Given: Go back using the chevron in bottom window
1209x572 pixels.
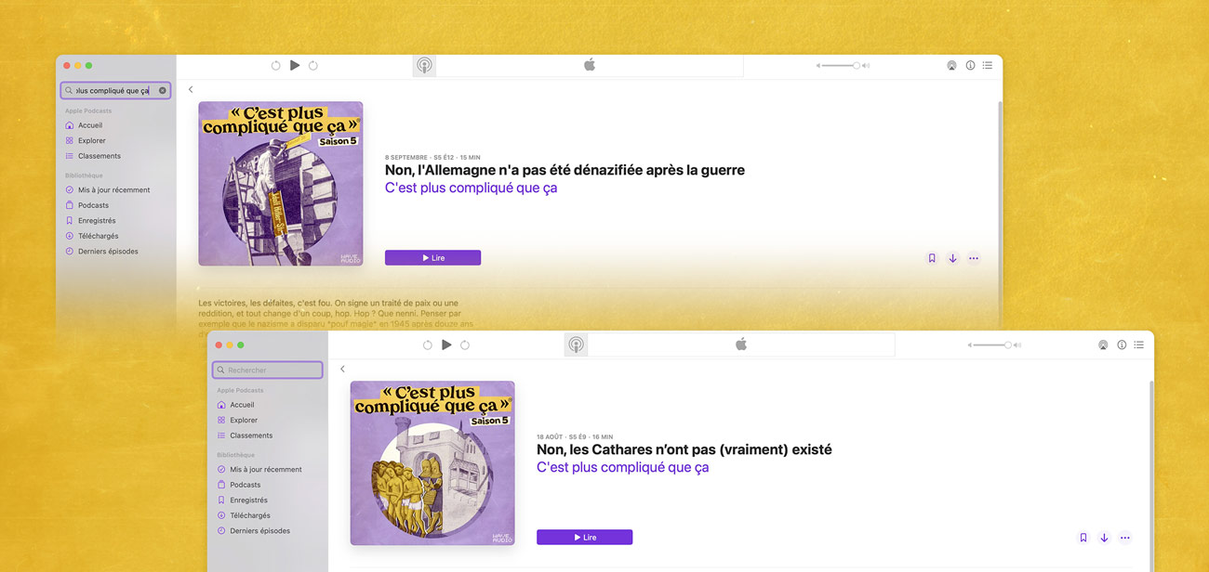Looking at the screenshot, I should [342, 370].
